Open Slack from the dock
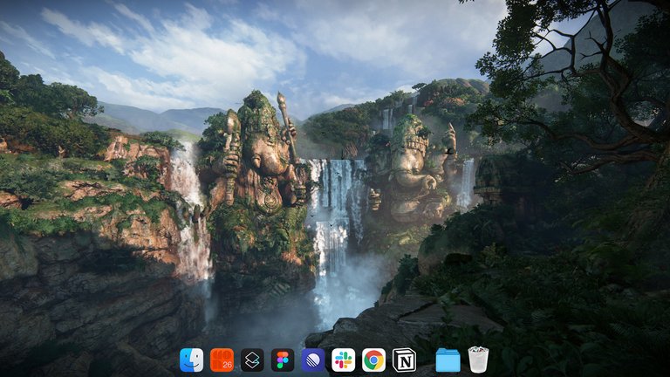Viewport: 670px width, 377px height. [343, 360]
